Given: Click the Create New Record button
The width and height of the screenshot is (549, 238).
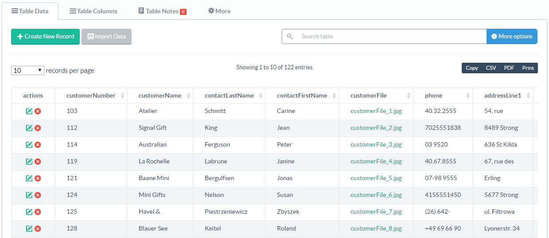Looking at the screenshot, I should [45, 37].
